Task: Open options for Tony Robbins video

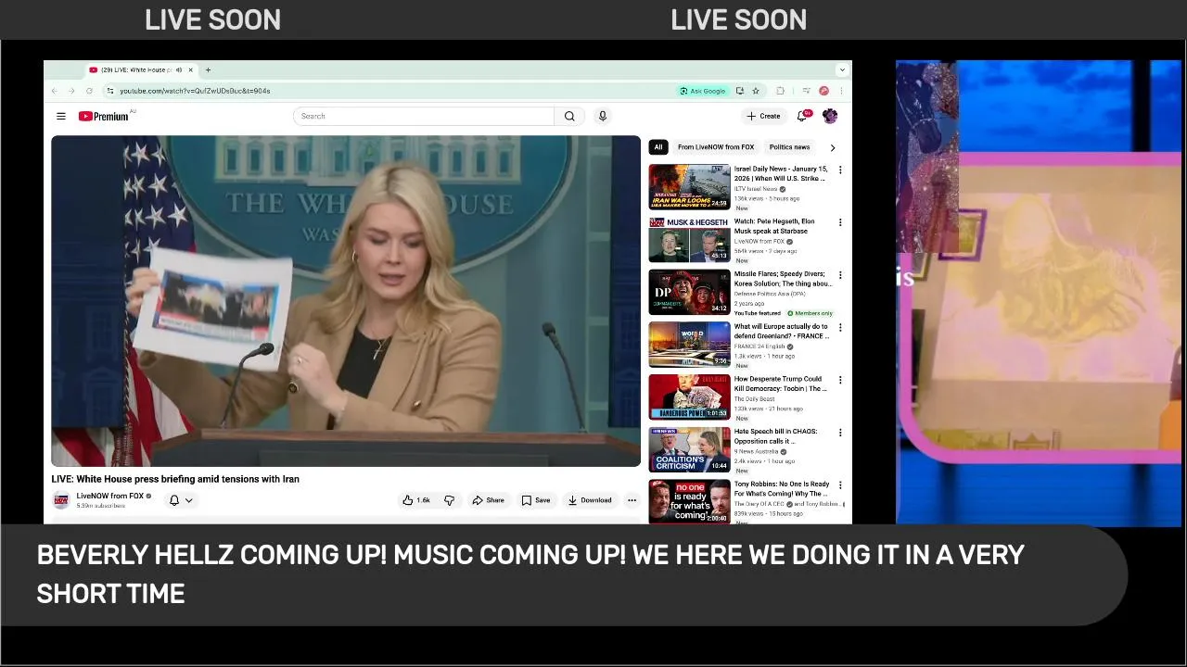Action: [x=840, y=485]
